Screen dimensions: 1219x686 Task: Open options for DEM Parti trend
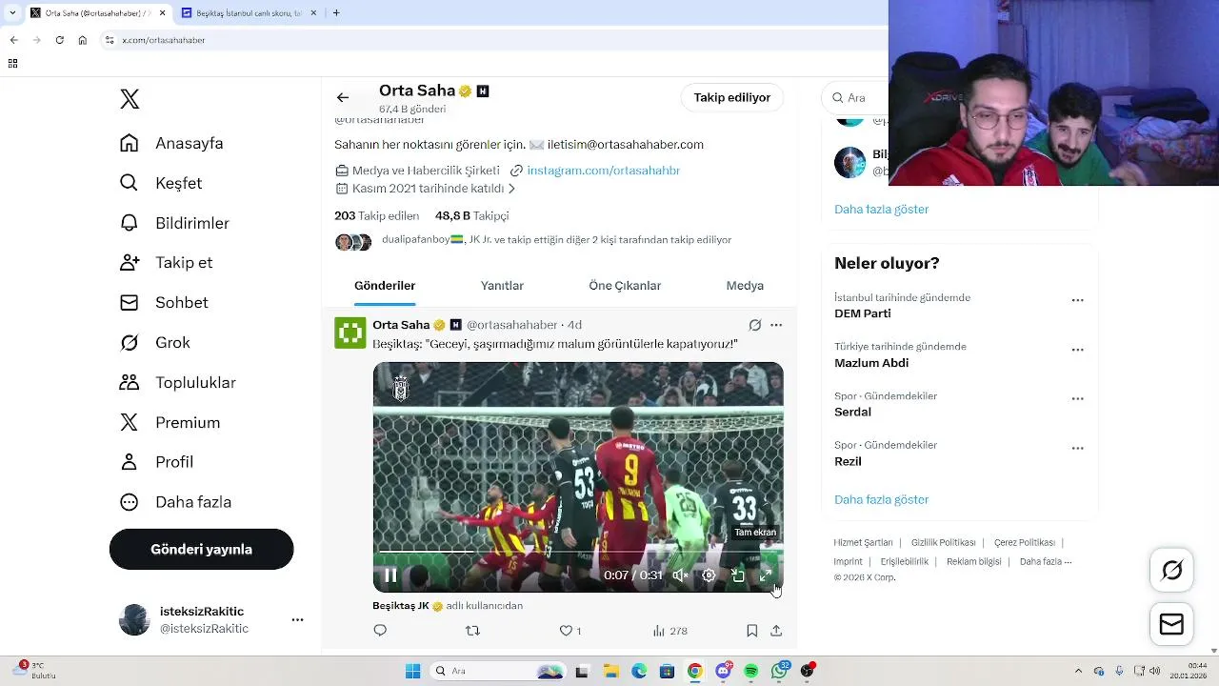1077,300
